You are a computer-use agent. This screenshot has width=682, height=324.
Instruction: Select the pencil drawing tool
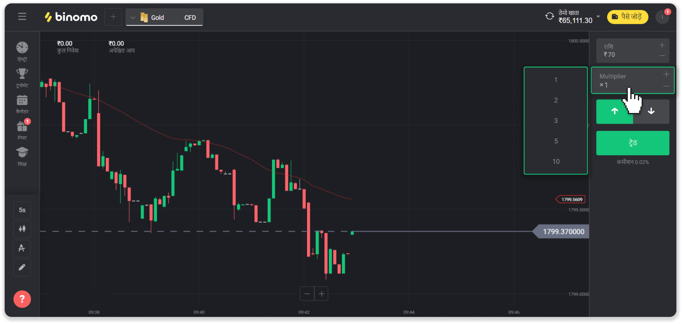click(x=22, y=268)
